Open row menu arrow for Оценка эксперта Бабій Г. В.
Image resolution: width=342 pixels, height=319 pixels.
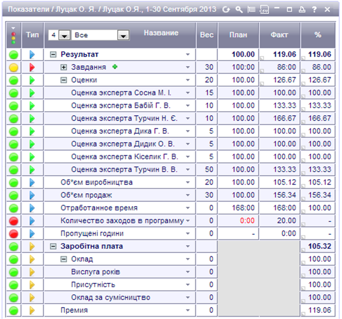[188, 106]
